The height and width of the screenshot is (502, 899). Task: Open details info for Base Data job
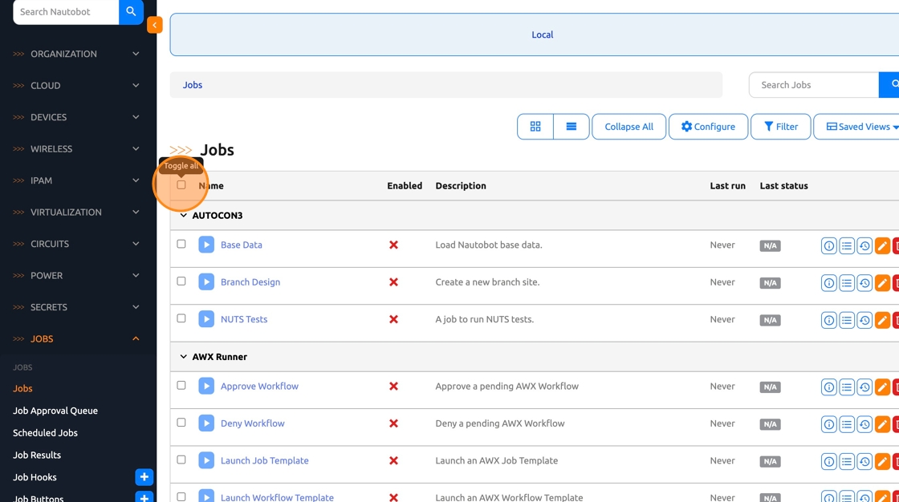[x=828, y=246]
